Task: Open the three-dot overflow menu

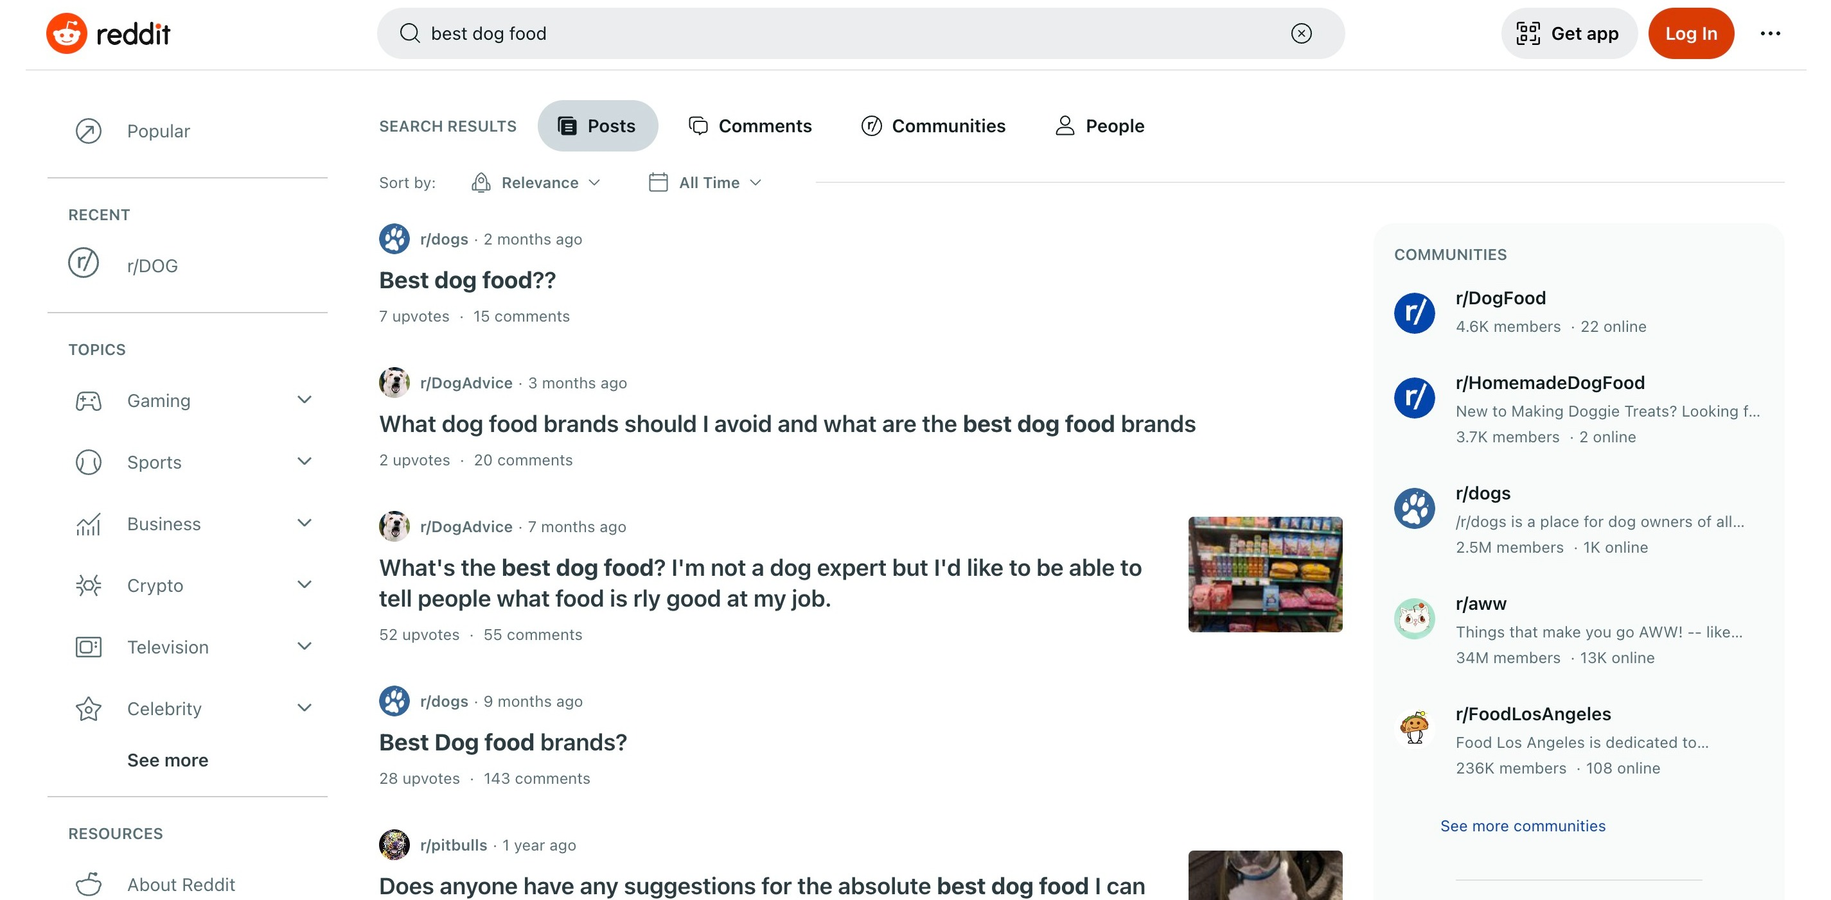Action: (x=1770, y=33)
